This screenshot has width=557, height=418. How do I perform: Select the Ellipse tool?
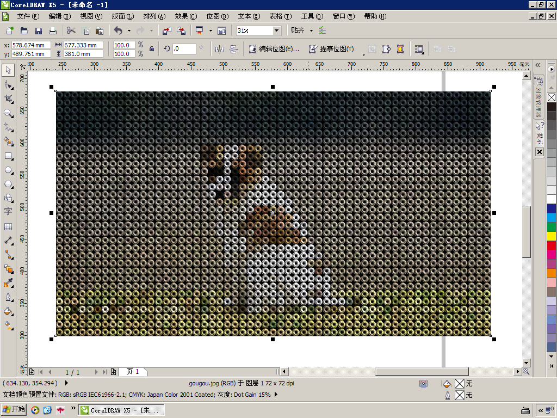[9, 170]
